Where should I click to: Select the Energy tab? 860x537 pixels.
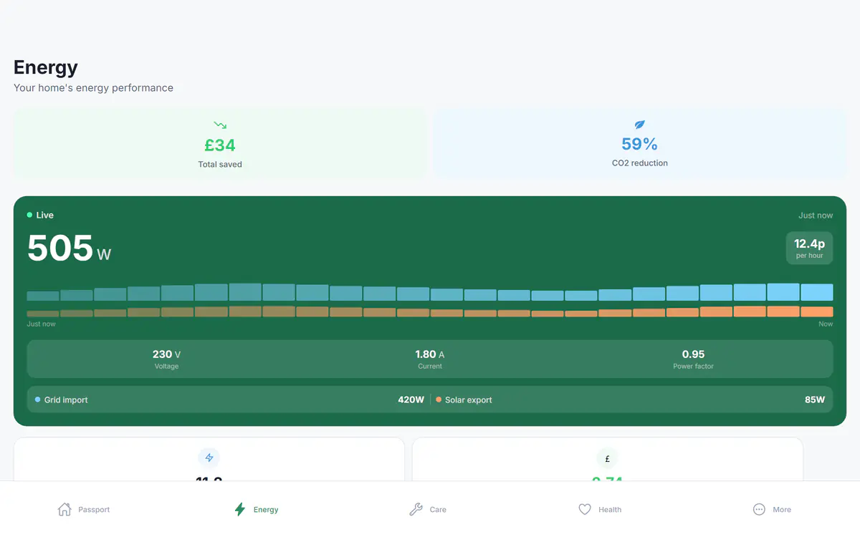coord(257,510)
